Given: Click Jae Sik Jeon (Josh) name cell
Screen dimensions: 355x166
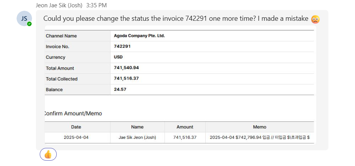Looking at the screenshot, I should click(137, 137).
